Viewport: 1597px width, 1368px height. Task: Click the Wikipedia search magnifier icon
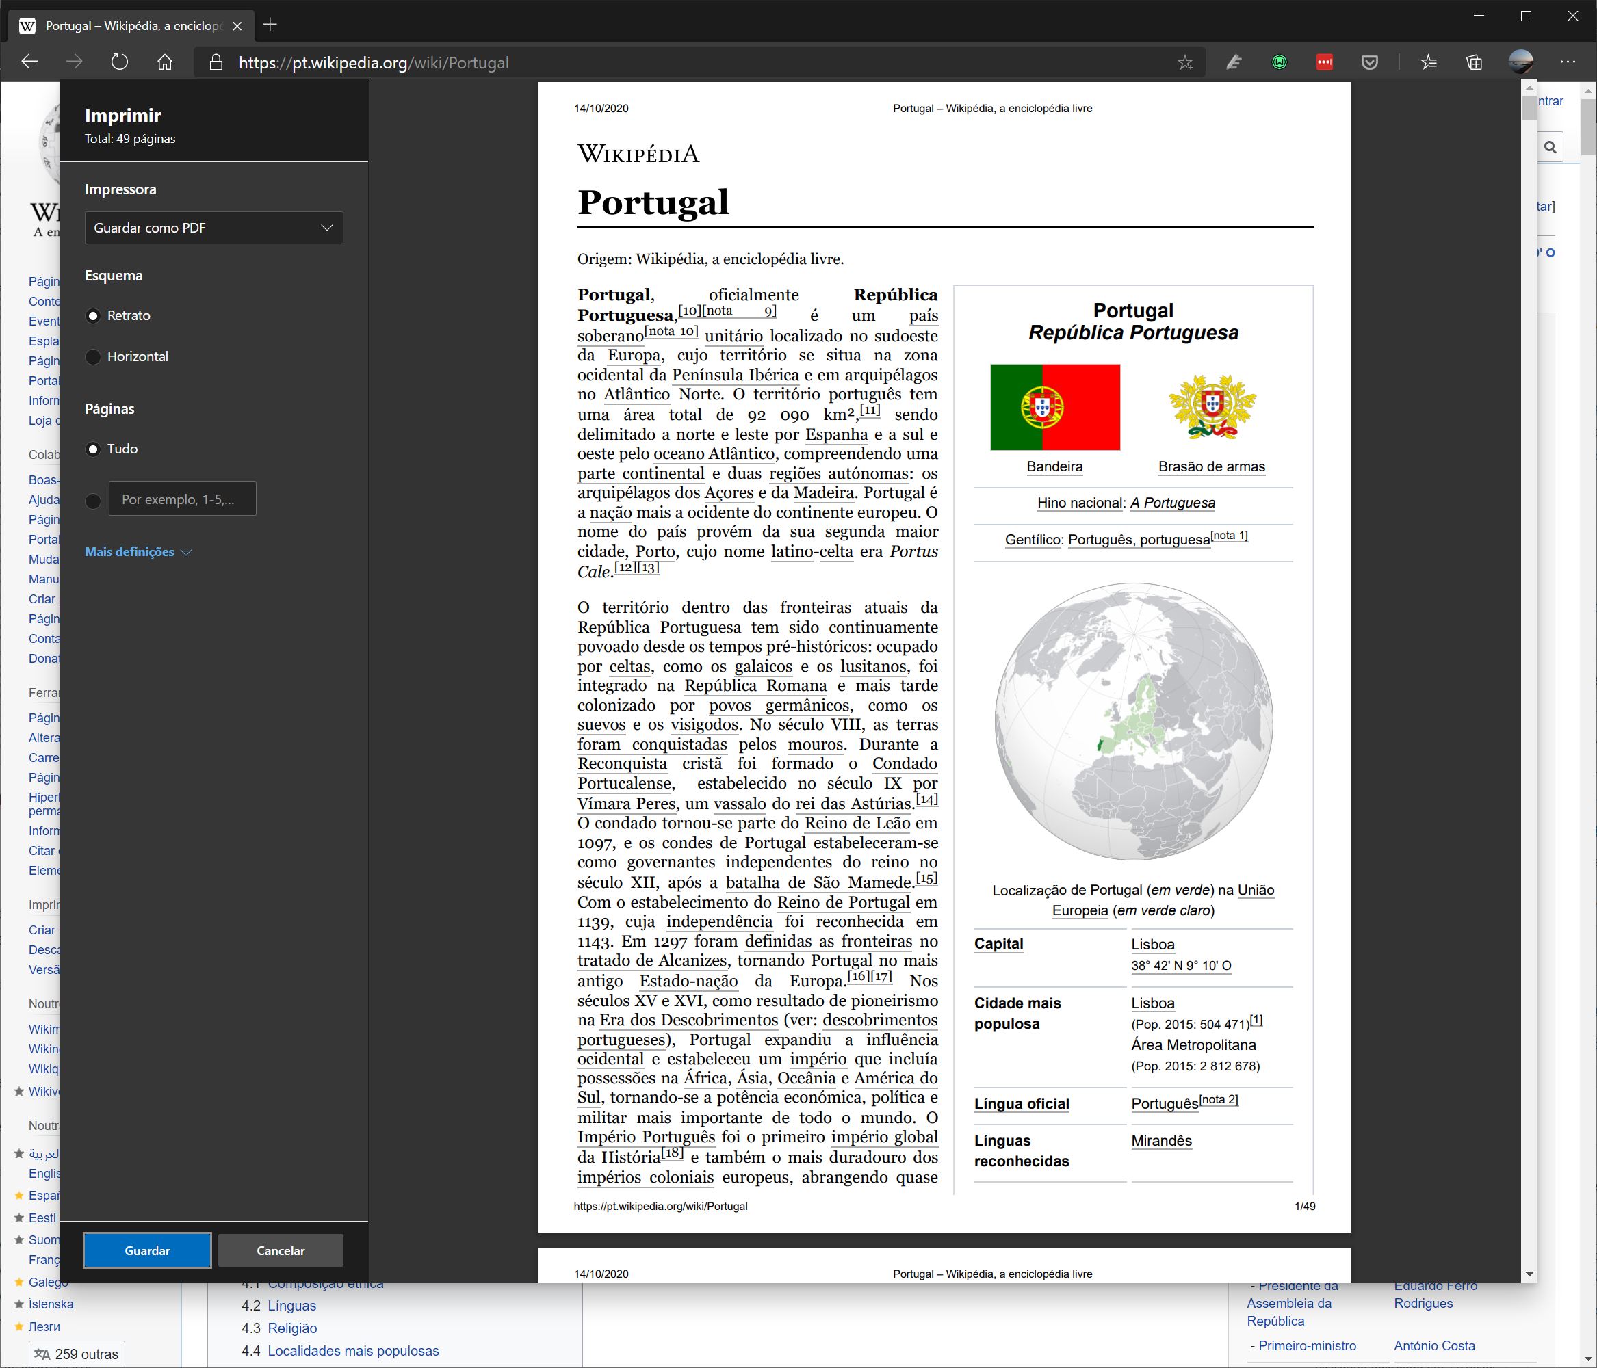1550,146
